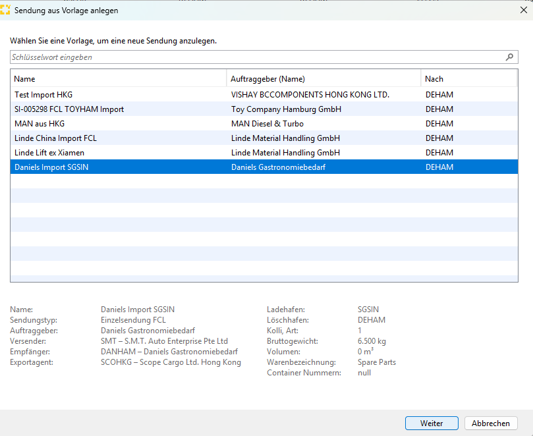
Task: Click the Daniels Gastronomiebedarf client cell
Action: click(278, 167)
